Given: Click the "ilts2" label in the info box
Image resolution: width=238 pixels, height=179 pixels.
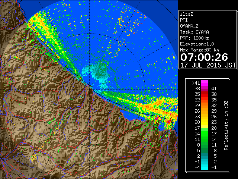Looking at the screenshot, I should tap(187, 14).
